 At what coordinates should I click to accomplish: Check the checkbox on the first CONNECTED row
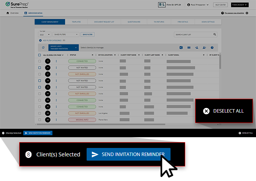click(x=39, y=61)
